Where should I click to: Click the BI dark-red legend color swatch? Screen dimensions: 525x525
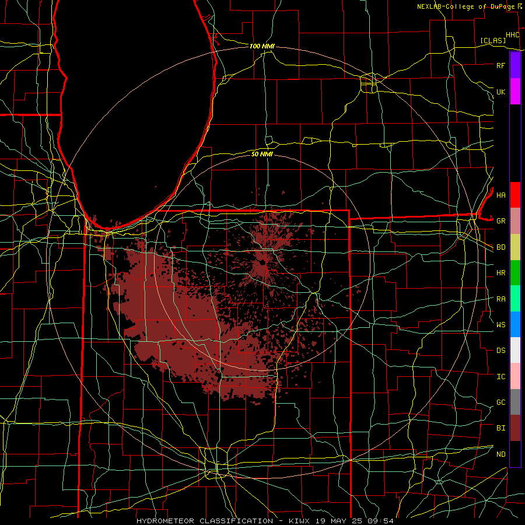[x=515, y=428]
